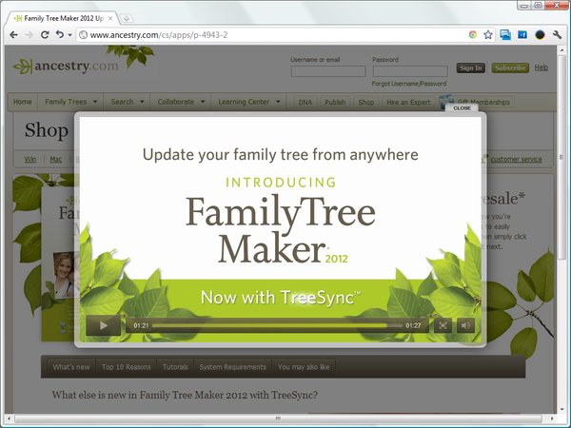Switch to the Tutorials tab
The image size is (571, 428).
[x=175, y=367]
